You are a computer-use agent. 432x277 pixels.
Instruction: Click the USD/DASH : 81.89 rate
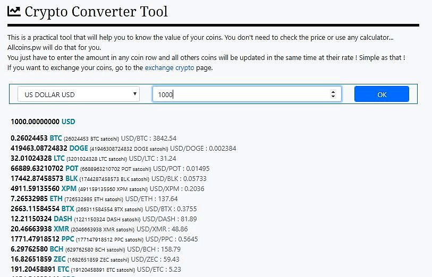[170, 219]
